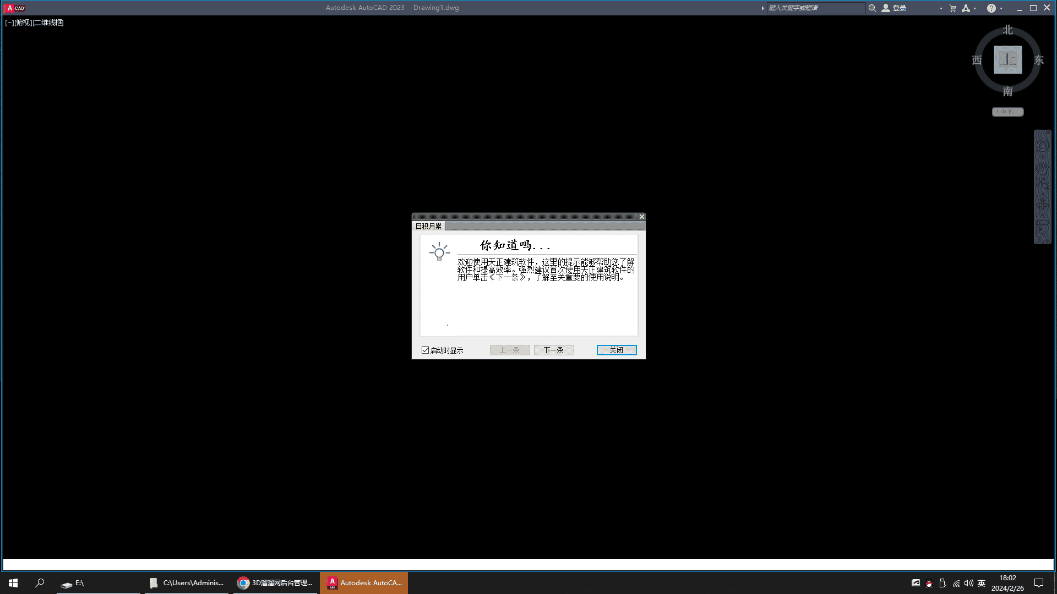This screenshot has height=594, width=1057.
Task: Open the Windows notification center icon
Action: tap(1039, 583)
